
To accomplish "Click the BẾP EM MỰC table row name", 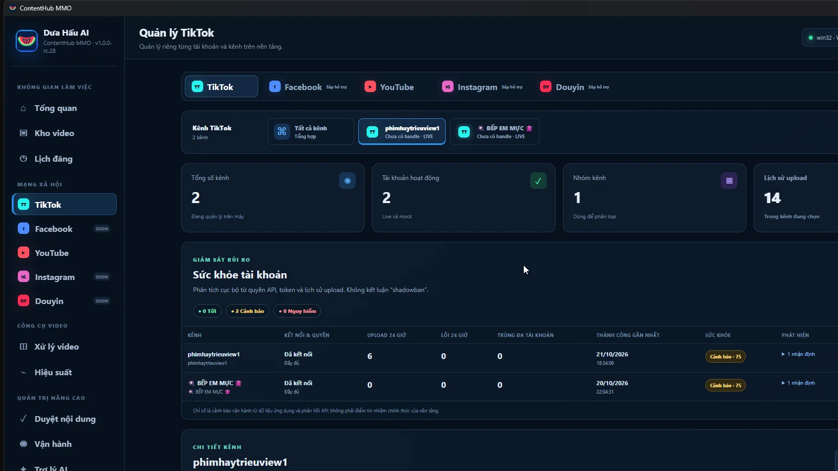I will click(215, 383).
